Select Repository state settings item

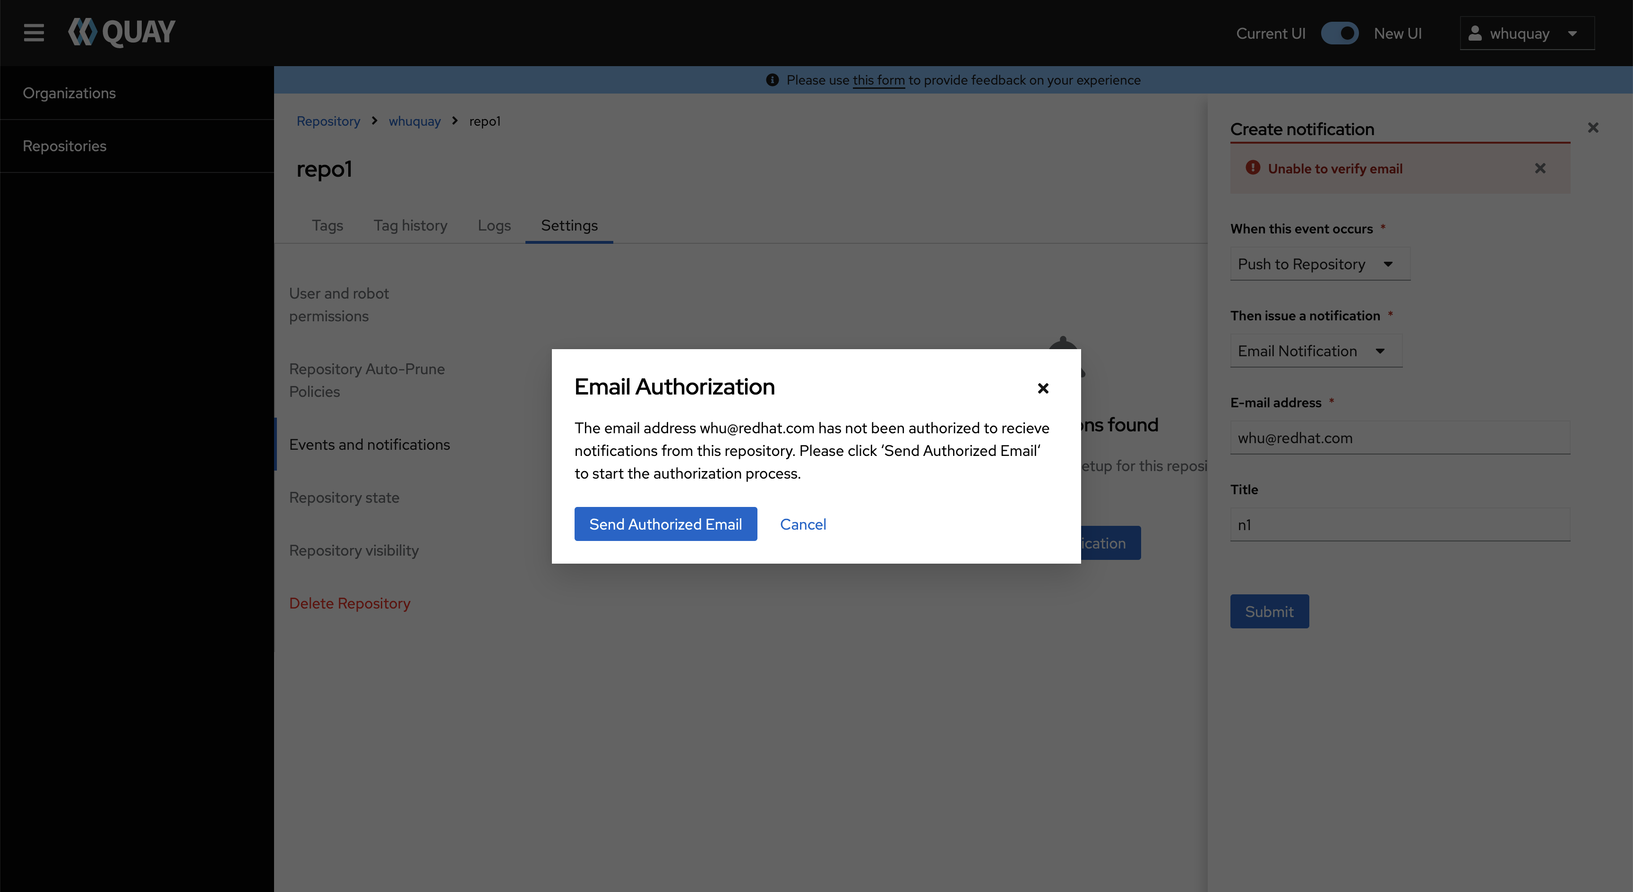pyautogui.click(x=344, y=497)
